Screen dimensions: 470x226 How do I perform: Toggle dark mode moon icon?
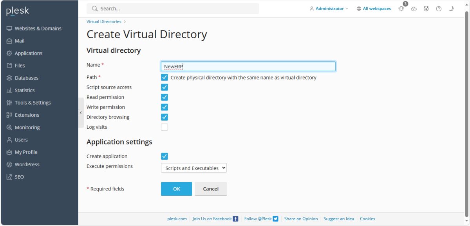[x=451, y=9]
